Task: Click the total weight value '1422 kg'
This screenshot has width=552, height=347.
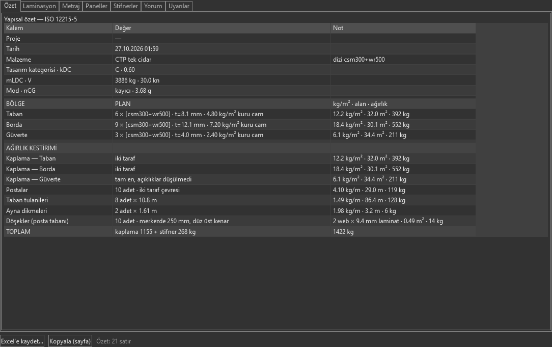Action: tap(403, 231)
